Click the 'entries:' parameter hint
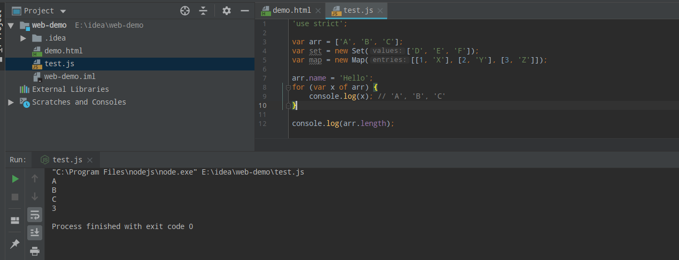 [390, 60]
